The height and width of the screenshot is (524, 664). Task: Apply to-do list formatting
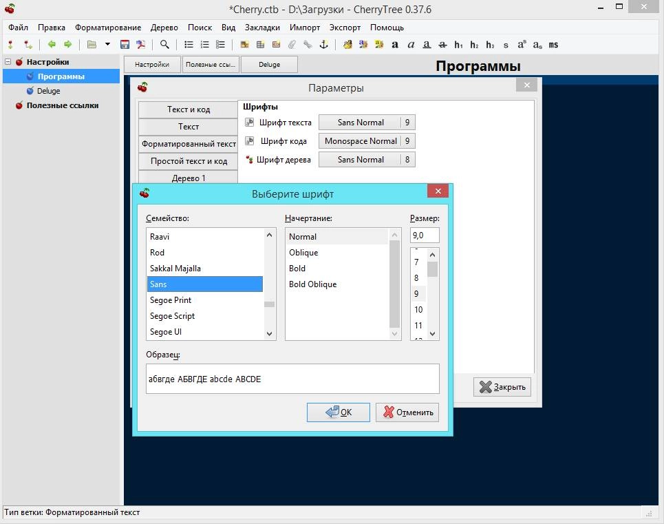pos(221,45)
